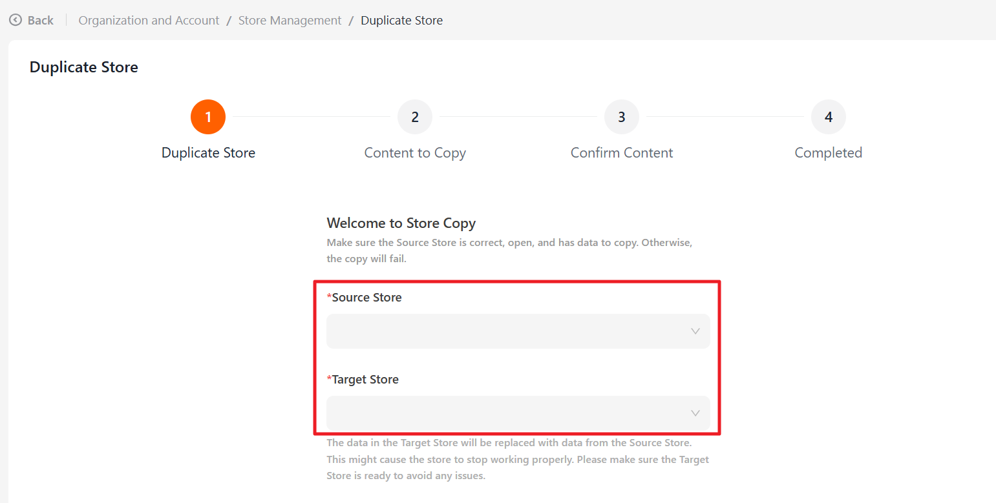The image size is (996, 503).
Task: Open the Target Store select field
Action: 504,413
